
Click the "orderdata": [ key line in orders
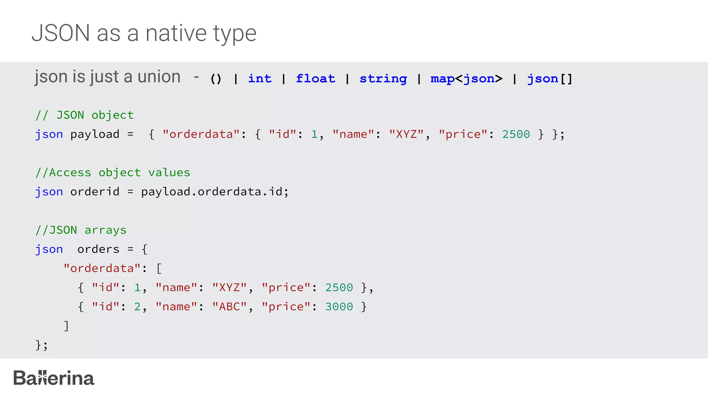click(x=113, y=268)
